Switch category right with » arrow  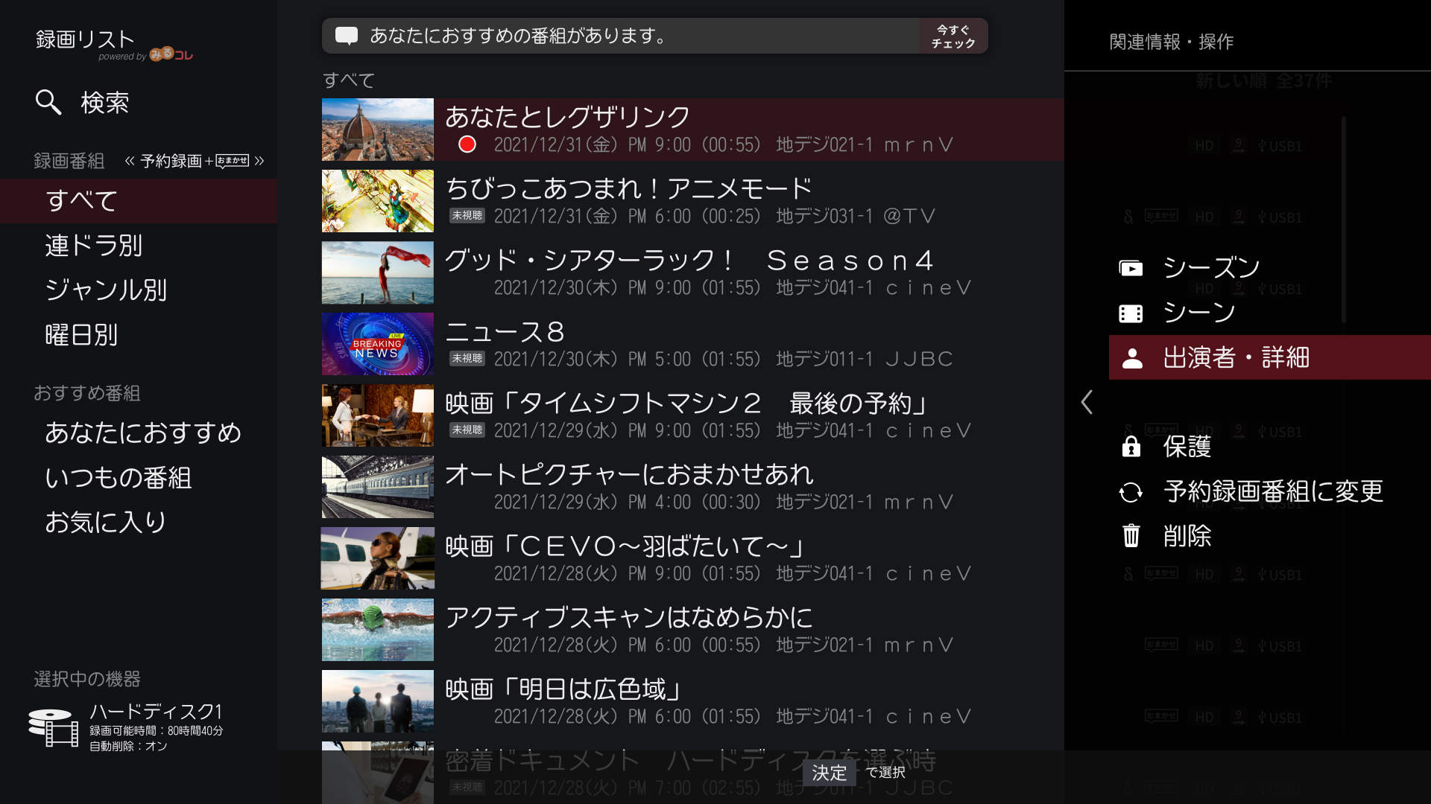(x=259, y=161)
